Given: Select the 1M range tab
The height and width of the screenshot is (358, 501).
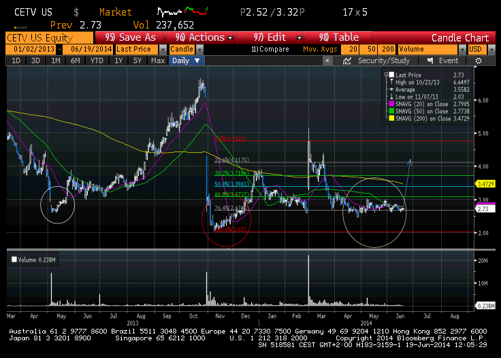Looking at the screenshot, I should 56,60.
